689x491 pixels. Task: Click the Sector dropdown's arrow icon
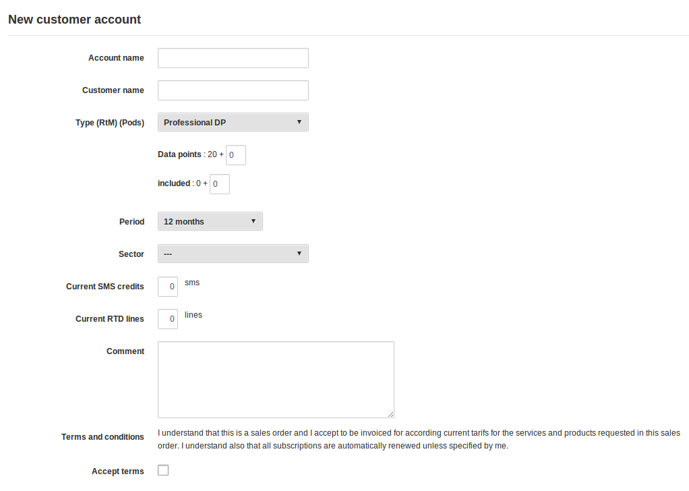pyautogui.click(x=299, y=254)
